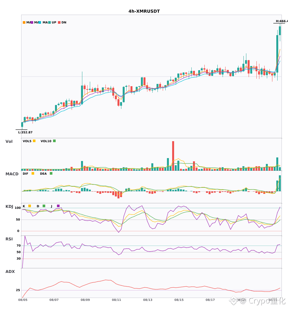Click the DIF legend text

[25, 174]
